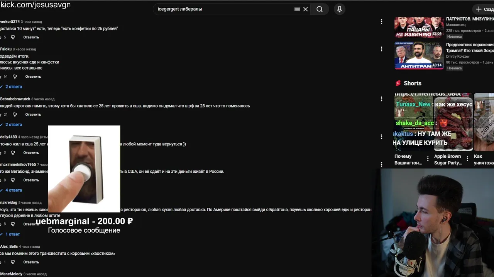Open the 'АНТИТРАМ' video thumbnail with Trump

419,55
